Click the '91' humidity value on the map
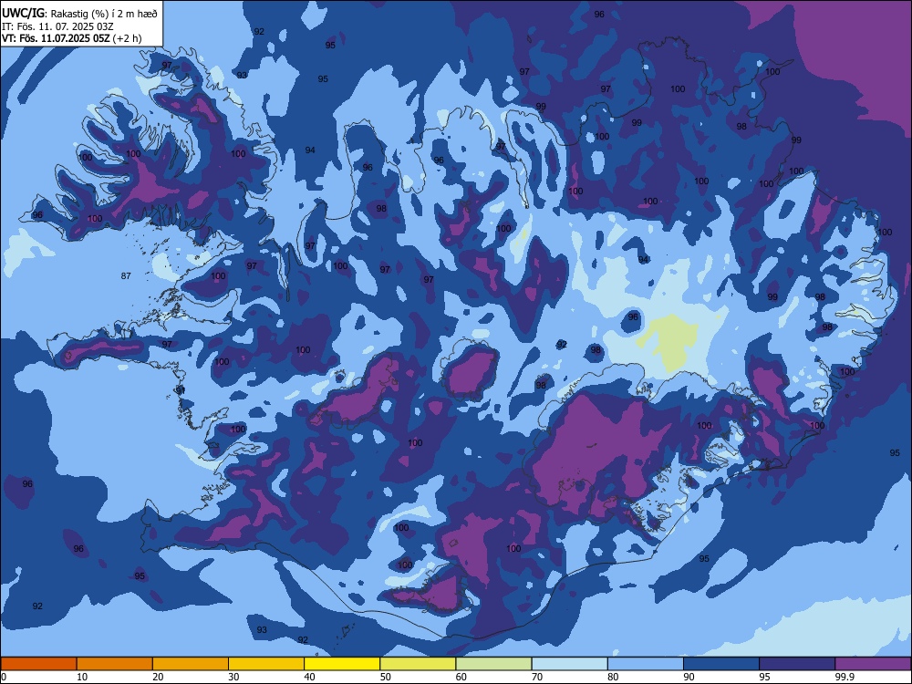 tap(181, 390)
